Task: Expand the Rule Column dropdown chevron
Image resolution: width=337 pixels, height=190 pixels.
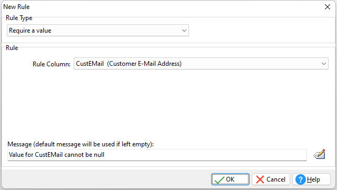Action: 324,64
